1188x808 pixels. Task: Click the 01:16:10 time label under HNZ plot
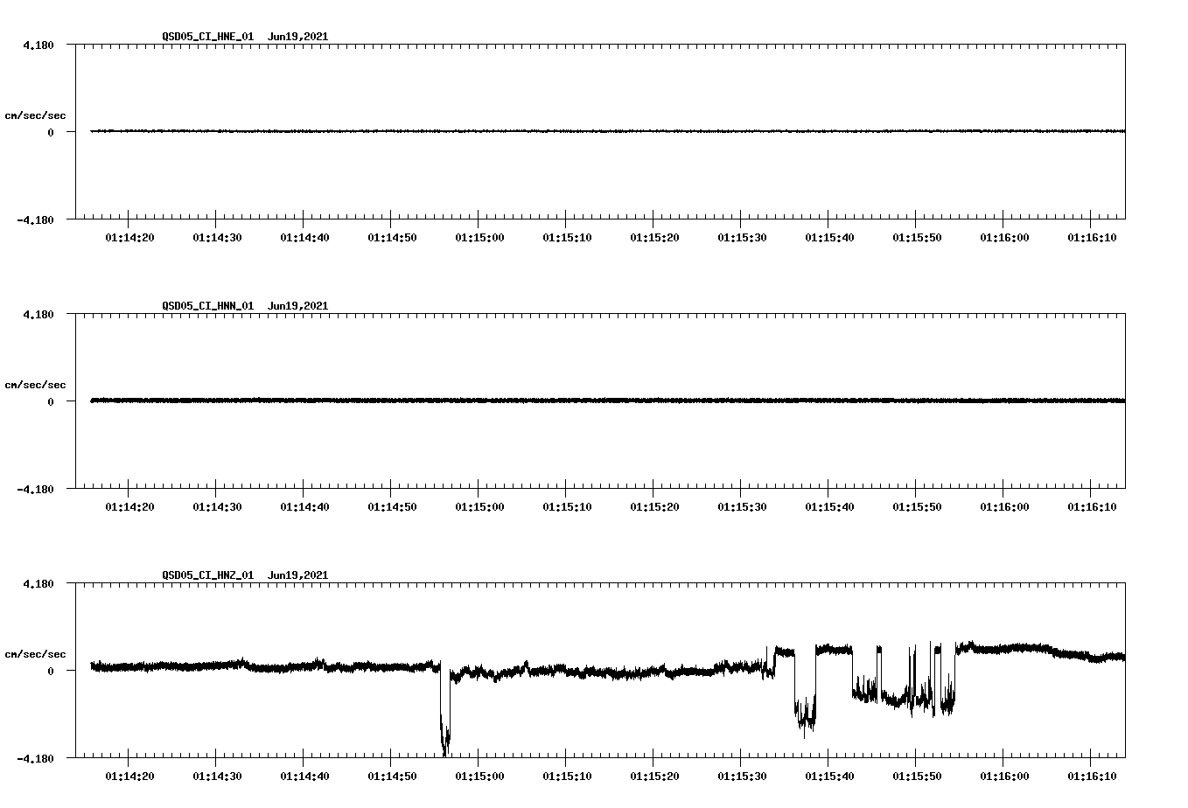click(1092, 777)
